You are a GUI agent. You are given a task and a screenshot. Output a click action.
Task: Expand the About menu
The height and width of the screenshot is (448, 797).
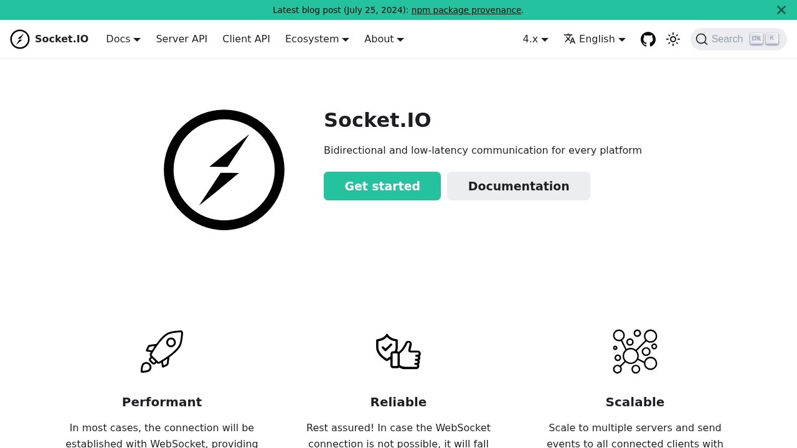(384, 39)
